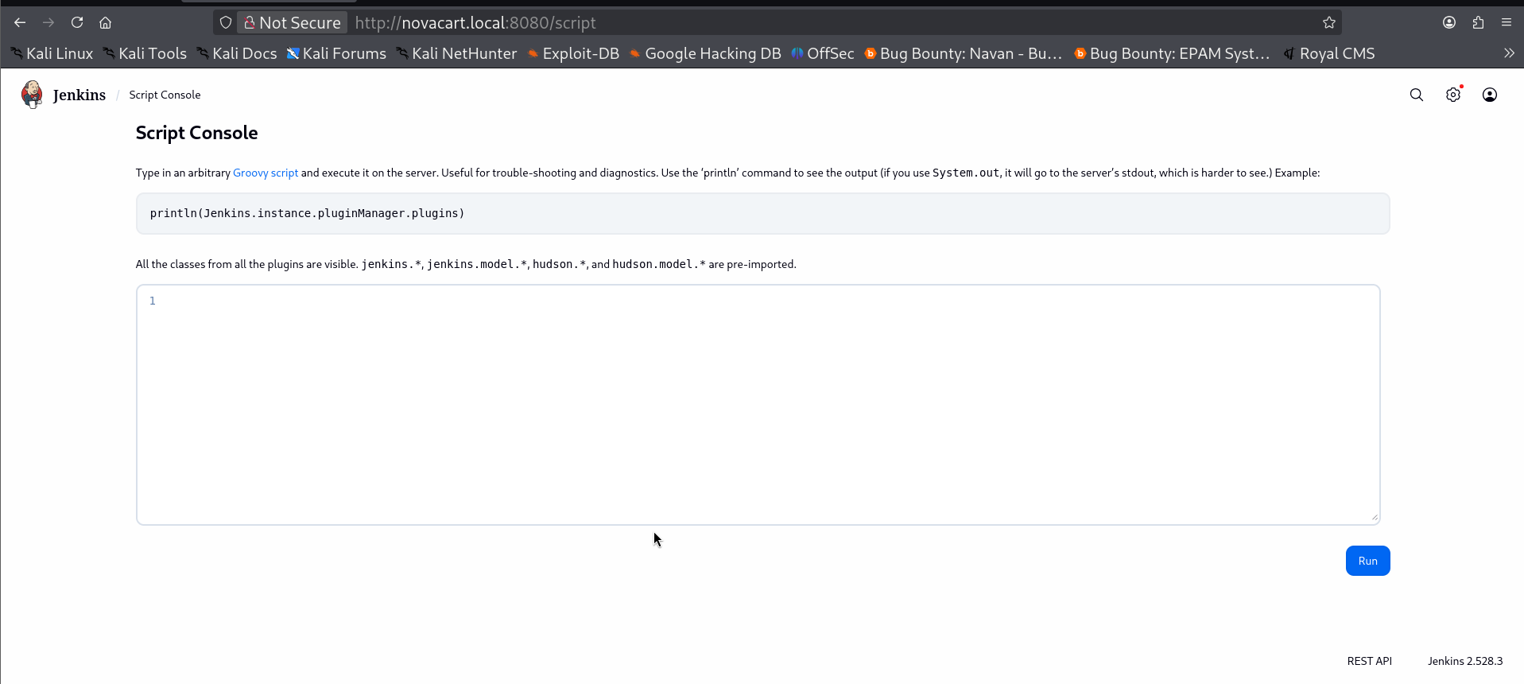Image resolution: width=1524 pixels, height=684 pixels.
Task: Open the Kali Forums bookmark
Action: (x=336, y=53)
